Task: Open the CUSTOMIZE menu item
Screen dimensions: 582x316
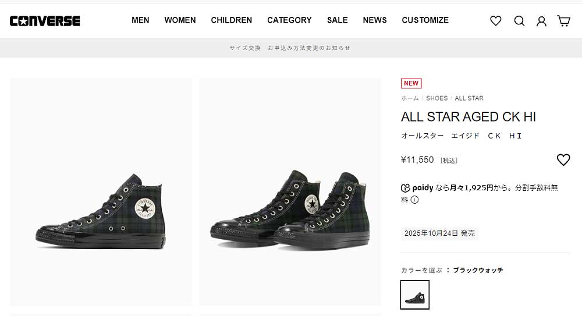Action: tap(425, 20)
